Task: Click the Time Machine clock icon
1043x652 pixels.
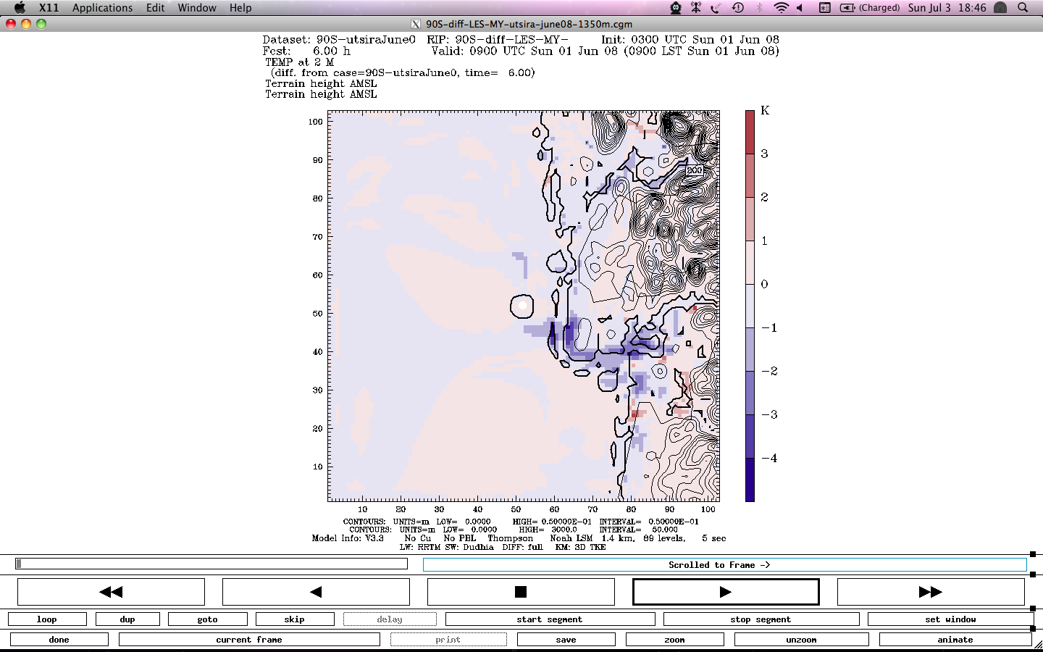Action: tap(737, 7)
